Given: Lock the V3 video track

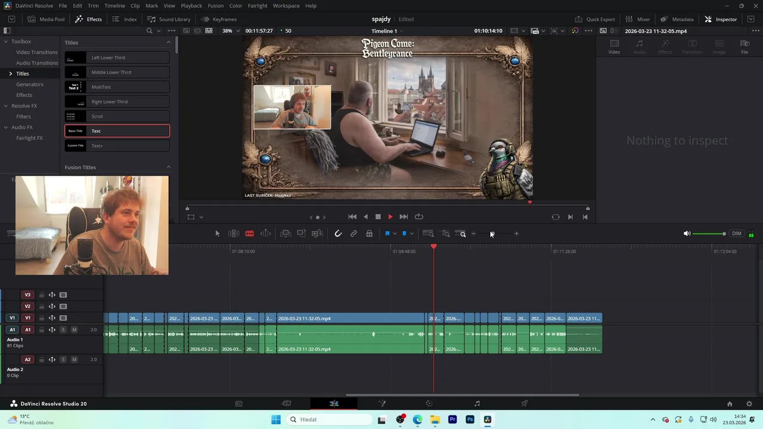Looking at the screenshot, I should [42, 295].
